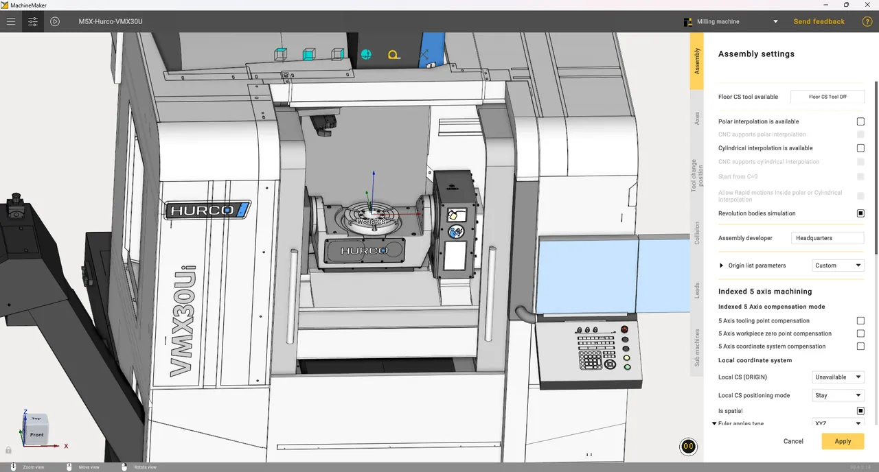
Task: Click the Assembly settings heading
Action: [x=756, y=54]
